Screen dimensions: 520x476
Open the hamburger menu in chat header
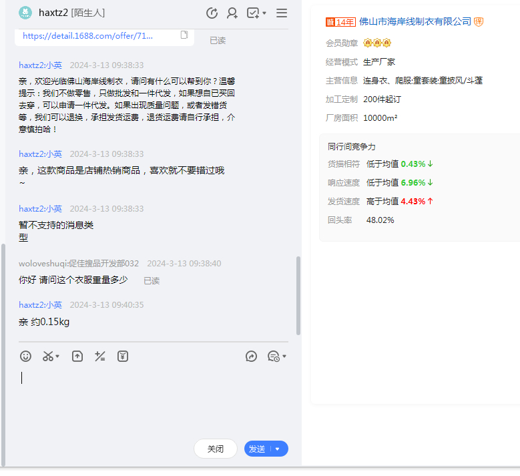[x=282, y=13]
